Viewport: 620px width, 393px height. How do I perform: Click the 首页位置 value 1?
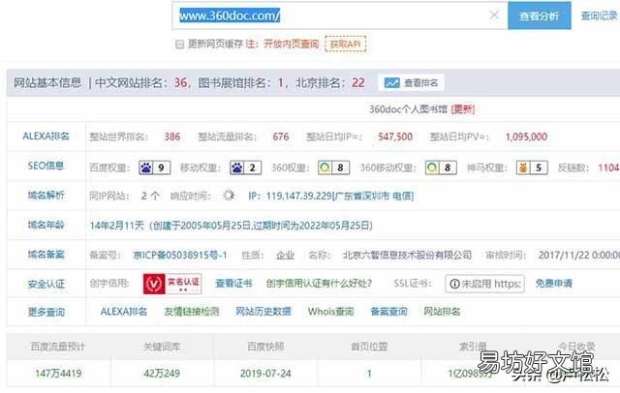click(x=369, y=374)
